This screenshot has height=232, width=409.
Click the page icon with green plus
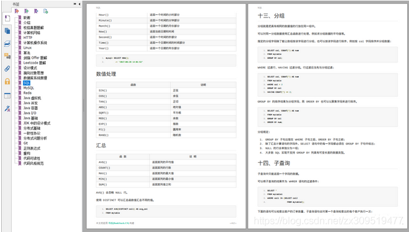pos(46,11)
